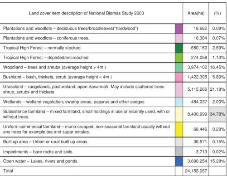Click the percentage 21.18%
This screenshot has width=227, height=176.
coord(217,89)
